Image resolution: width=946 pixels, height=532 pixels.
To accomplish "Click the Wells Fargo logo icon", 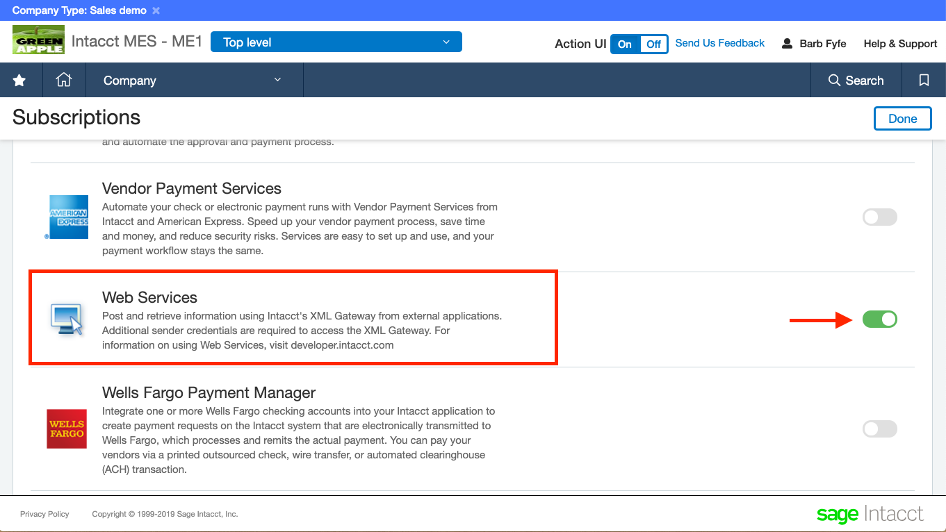I will tap(67, 429).
